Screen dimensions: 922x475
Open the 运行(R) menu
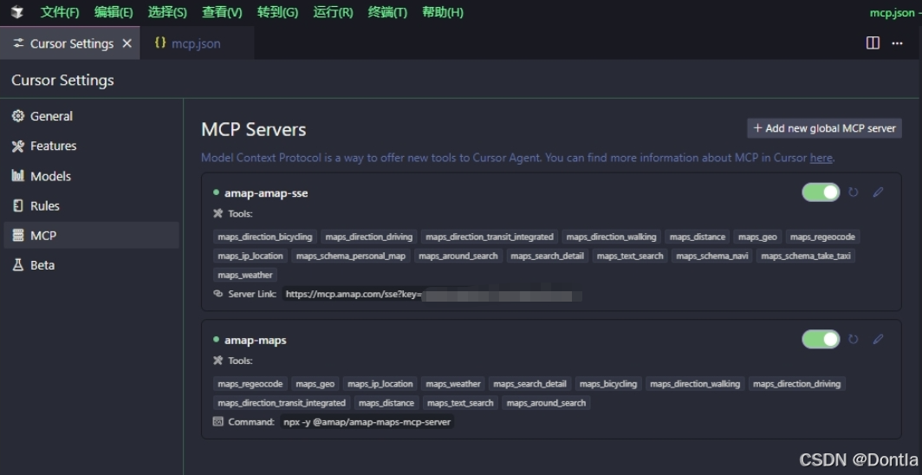tap(334, 12)
